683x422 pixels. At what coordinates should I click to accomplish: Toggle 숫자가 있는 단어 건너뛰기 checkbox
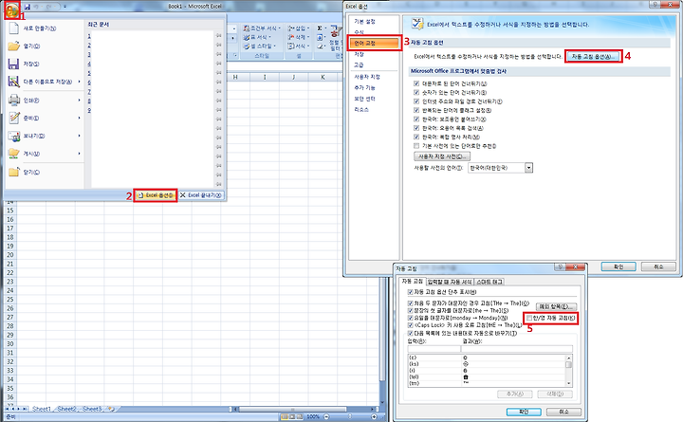coord(416,92)
